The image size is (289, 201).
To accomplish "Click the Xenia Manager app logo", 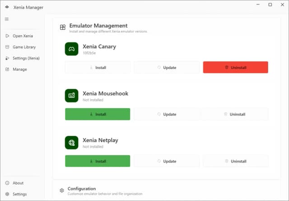I will (x=7, y=7).
